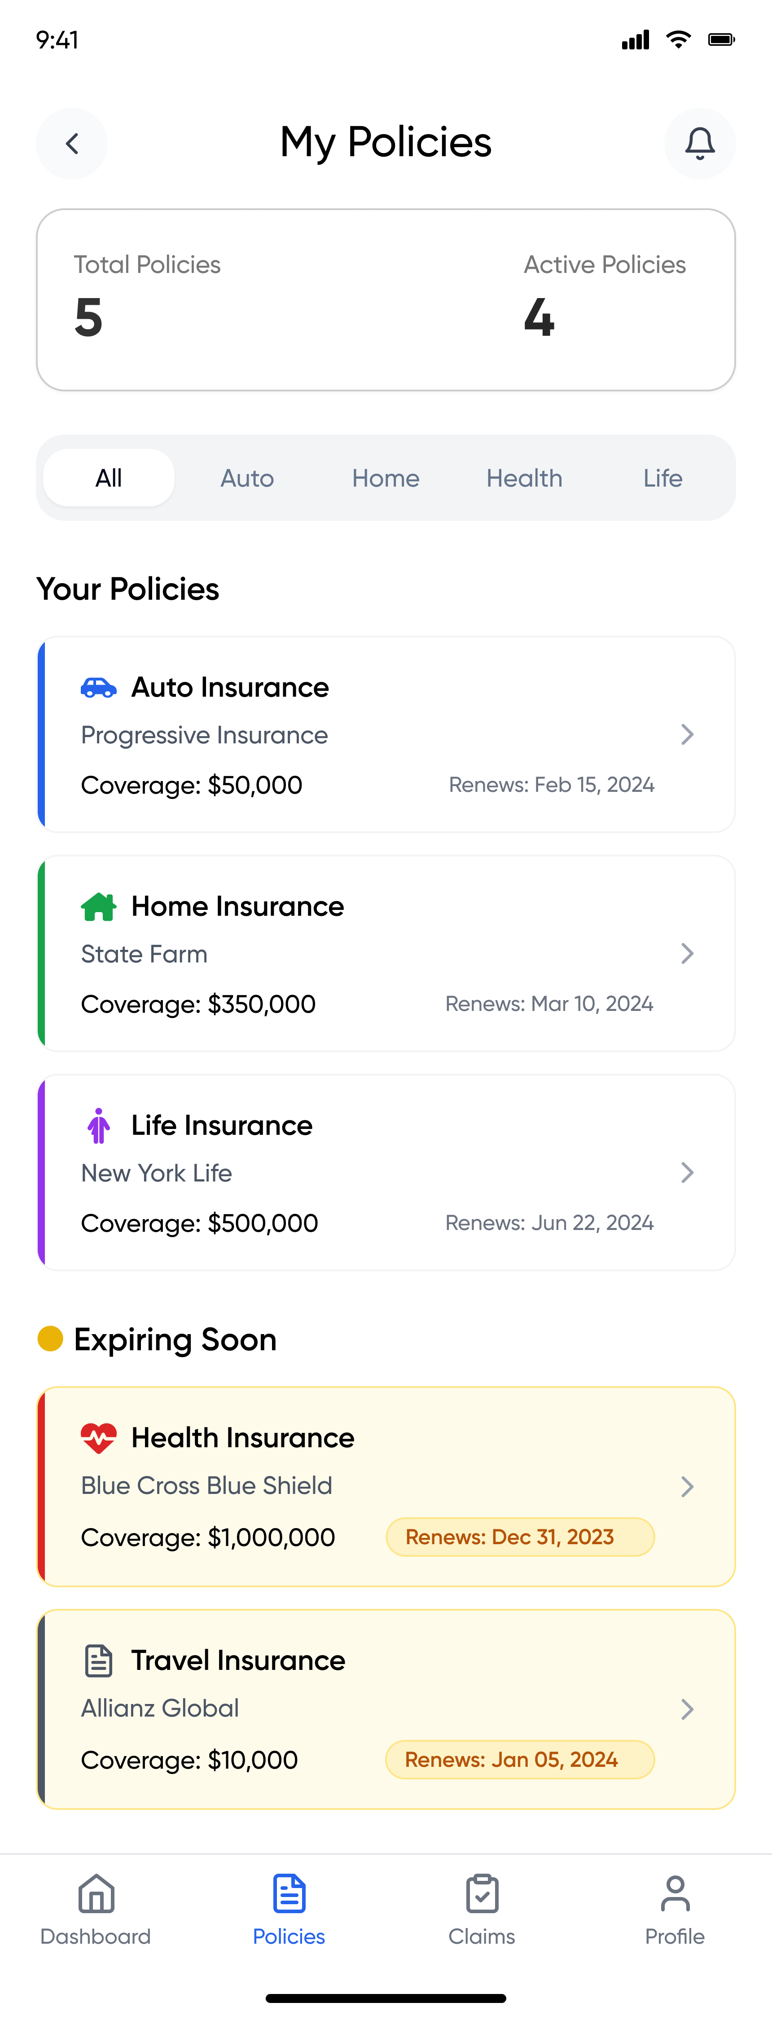Click the blue car icon
Viewport: 772px width, 2029px height.
coord(98,688)
